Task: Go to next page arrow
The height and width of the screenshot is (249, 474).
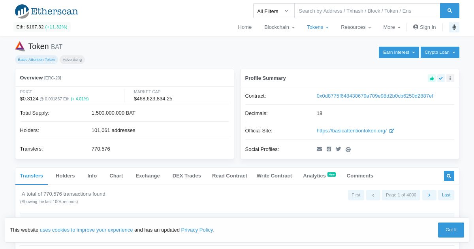Action: coord(429,195)
